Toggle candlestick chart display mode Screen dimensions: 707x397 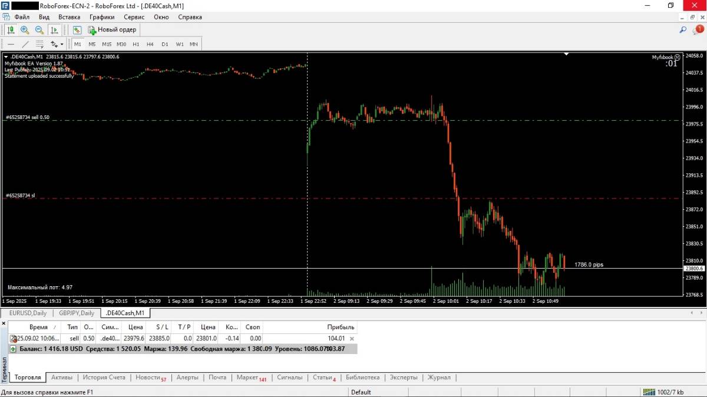[11, 29]
